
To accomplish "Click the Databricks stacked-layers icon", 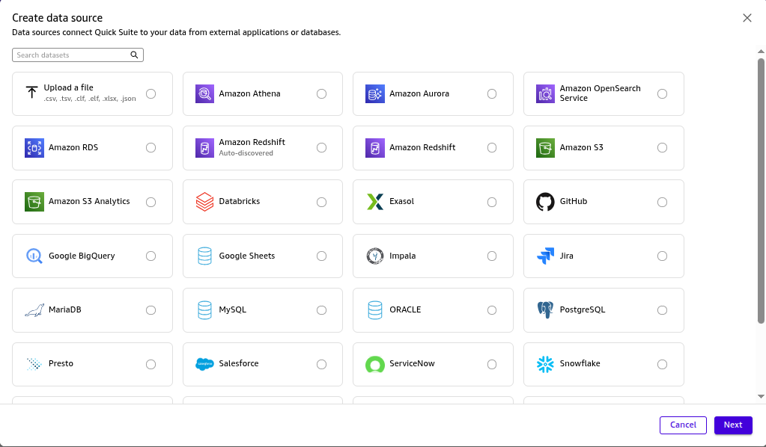I will click(204, 202).
